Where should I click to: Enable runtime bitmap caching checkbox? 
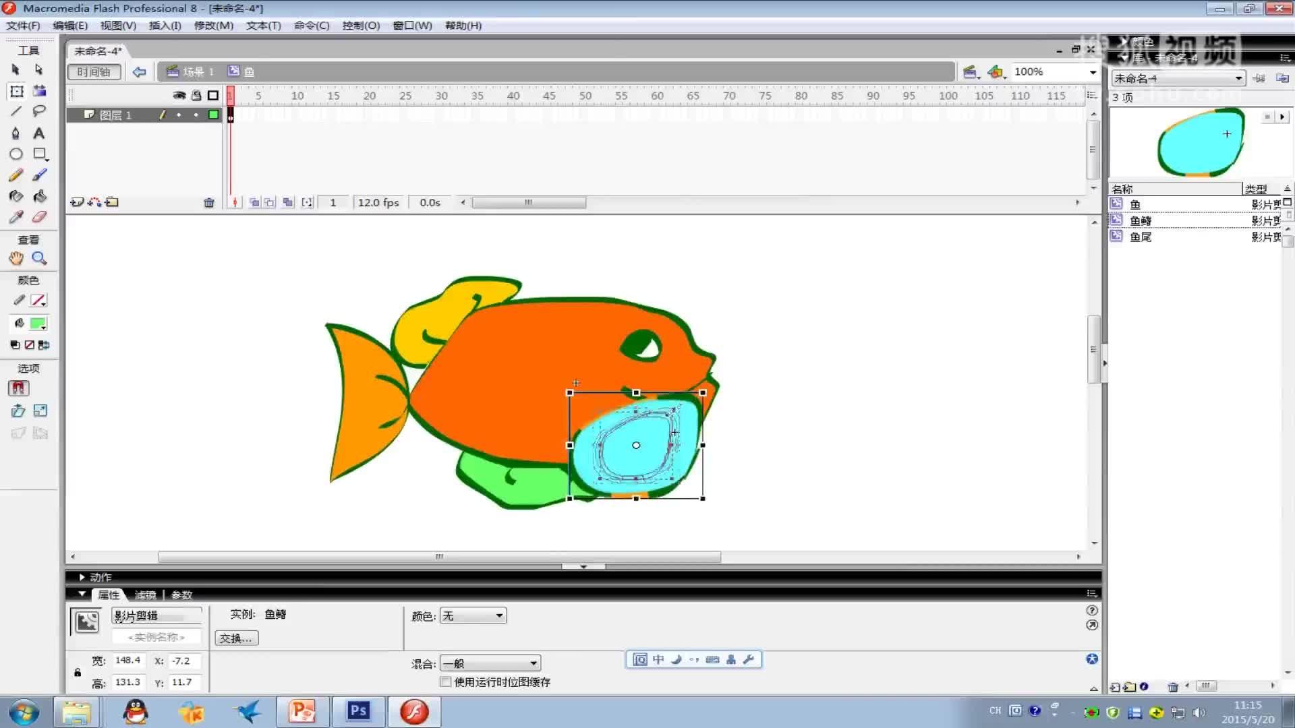(x=446, y=681)
